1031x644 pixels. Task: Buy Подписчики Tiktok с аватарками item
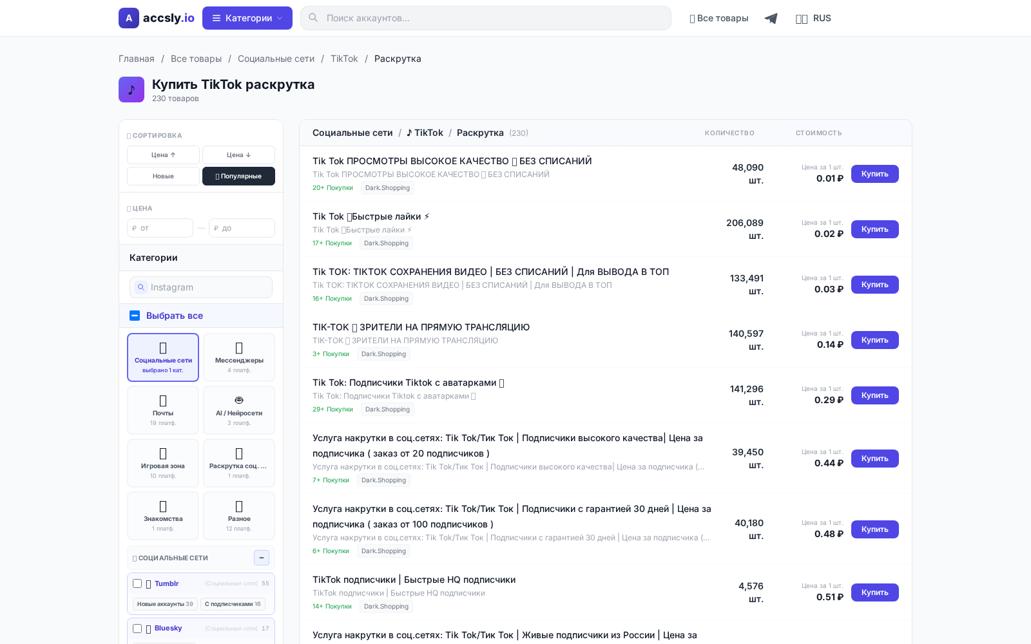tap(875, 395)
